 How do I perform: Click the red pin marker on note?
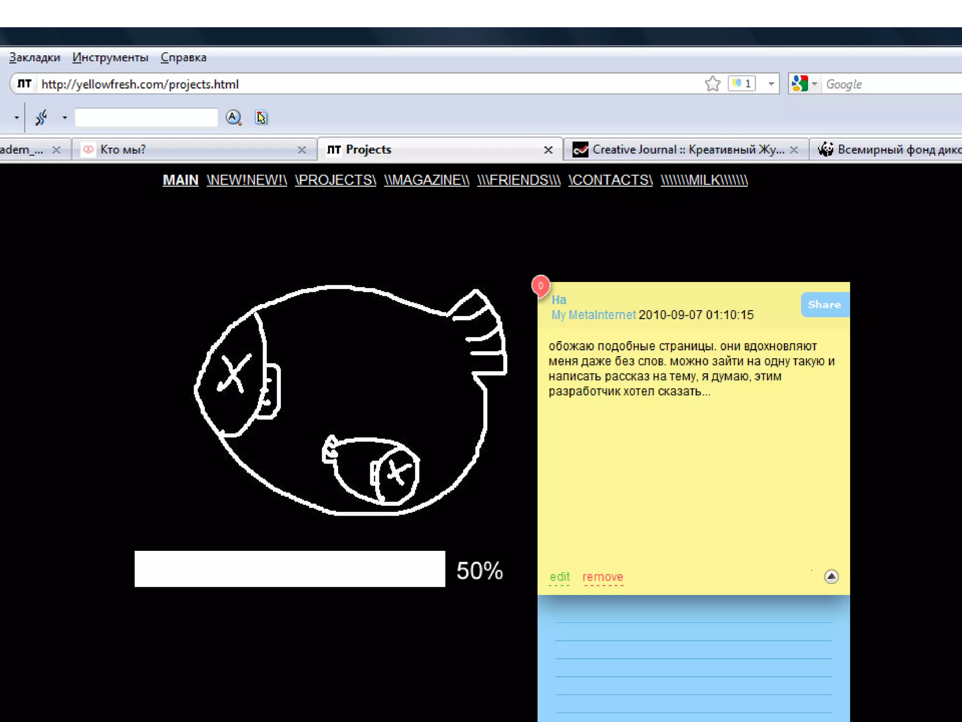pyautogui.click(x=541, y=286)
